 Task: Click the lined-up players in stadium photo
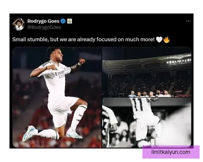tap(149, 94)
